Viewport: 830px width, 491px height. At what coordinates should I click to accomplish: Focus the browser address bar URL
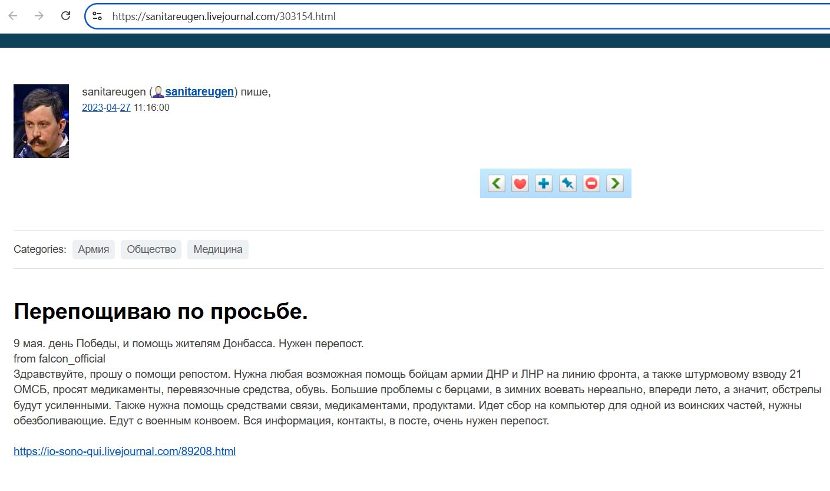(224, 17)
